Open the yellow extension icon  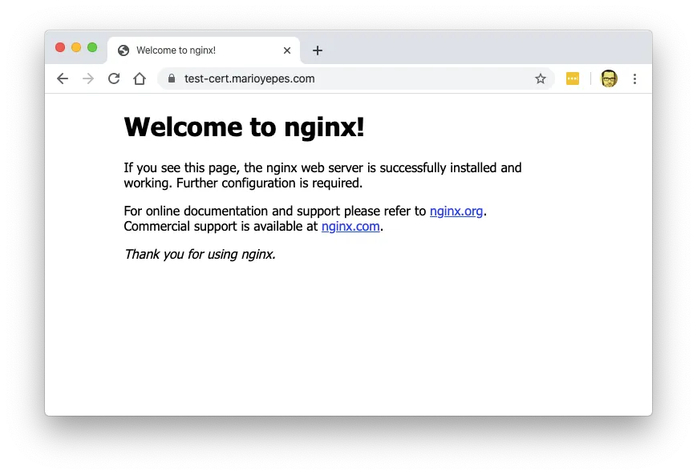(x=573, y=78)
